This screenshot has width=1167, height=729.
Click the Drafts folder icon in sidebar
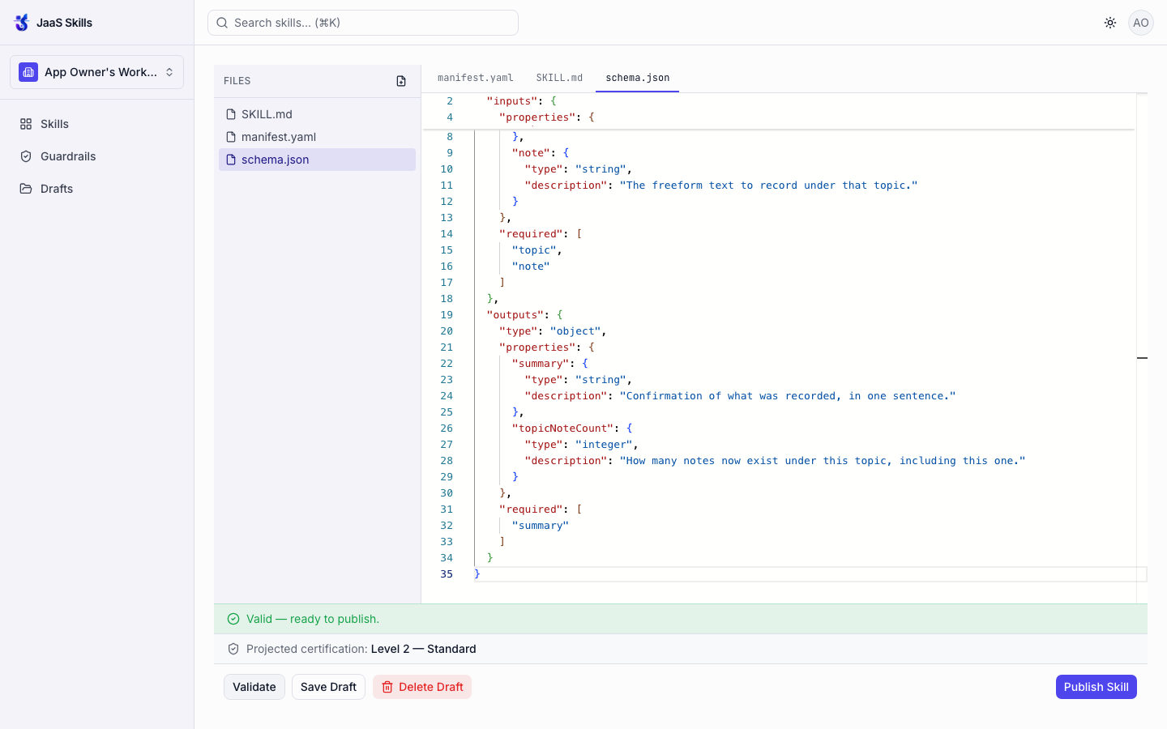coord(26,189)
